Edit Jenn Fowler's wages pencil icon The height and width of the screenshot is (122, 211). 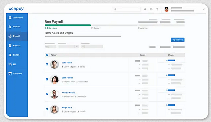pyautogui.click(x=167, y=75)
